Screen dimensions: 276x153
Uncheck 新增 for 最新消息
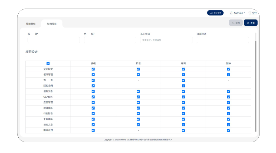coord(138,91)
